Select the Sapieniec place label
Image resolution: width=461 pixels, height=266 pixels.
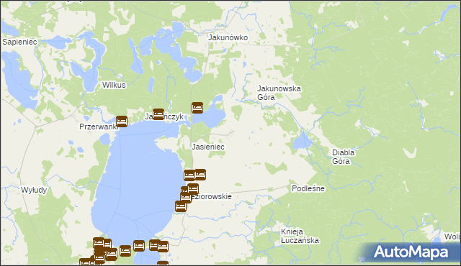[19, 42]
